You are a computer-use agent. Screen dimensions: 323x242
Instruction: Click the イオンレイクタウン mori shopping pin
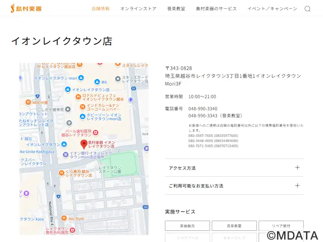point(81,78)
